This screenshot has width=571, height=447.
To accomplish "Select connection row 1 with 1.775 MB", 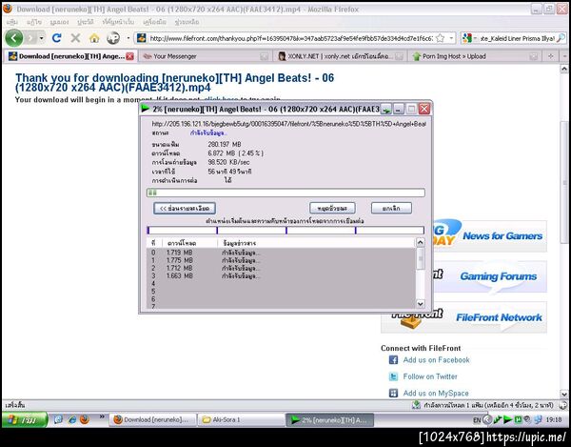I will point(281,260).
